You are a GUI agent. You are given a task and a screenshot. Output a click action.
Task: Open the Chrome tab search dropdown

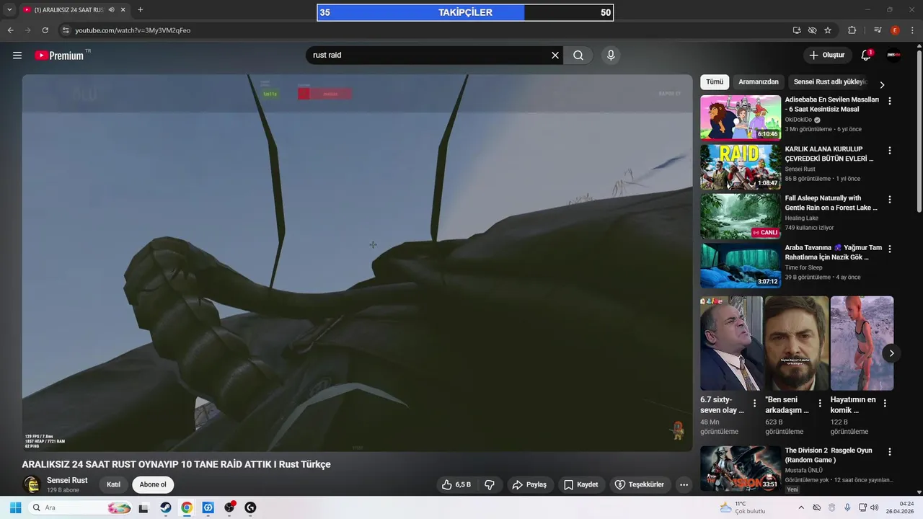[9, 10]
